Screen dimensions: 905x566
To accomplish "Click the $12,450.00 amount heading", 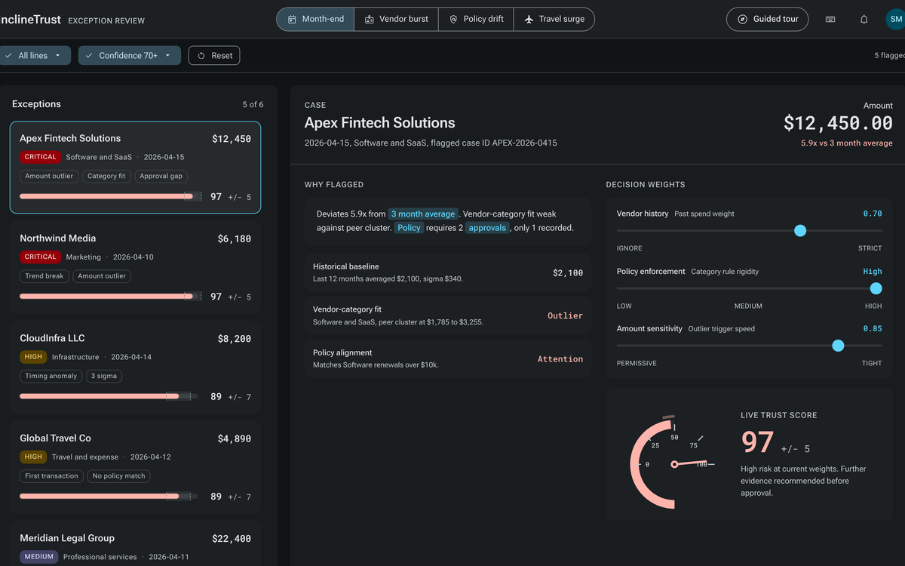I will (x=838, y=123).
